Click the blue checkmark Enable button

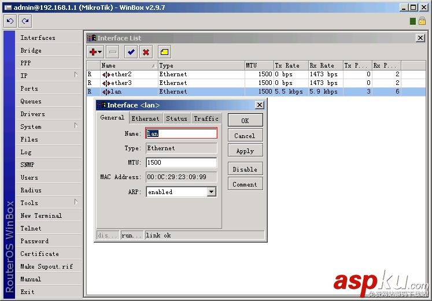tap(131, 52)
